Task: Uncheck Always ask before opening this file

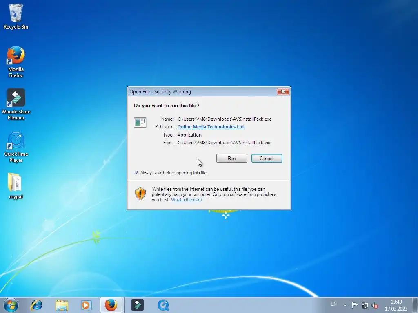Action: pos(136,173)
